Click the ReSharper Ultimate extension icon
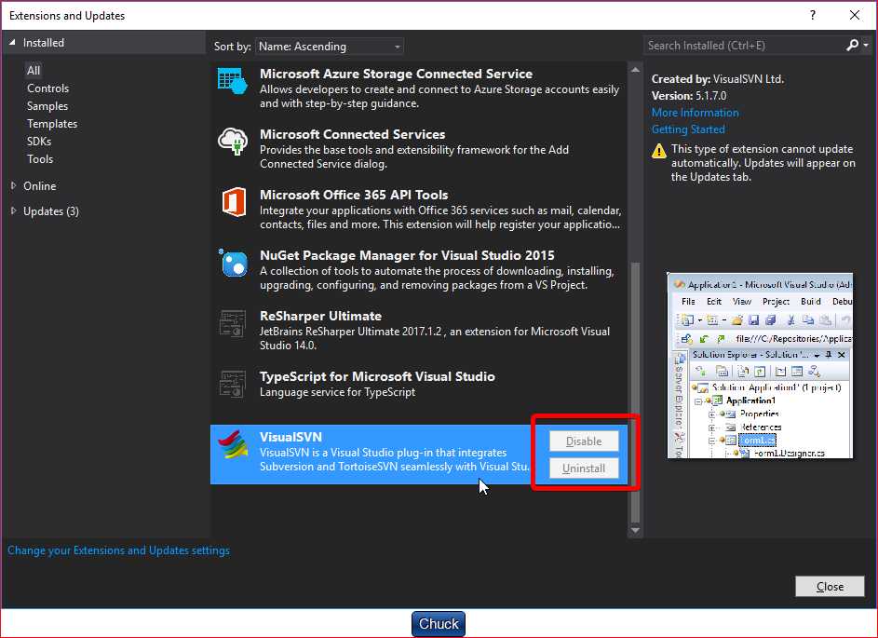Screen dimensions: 878x638 coord(233,323)
